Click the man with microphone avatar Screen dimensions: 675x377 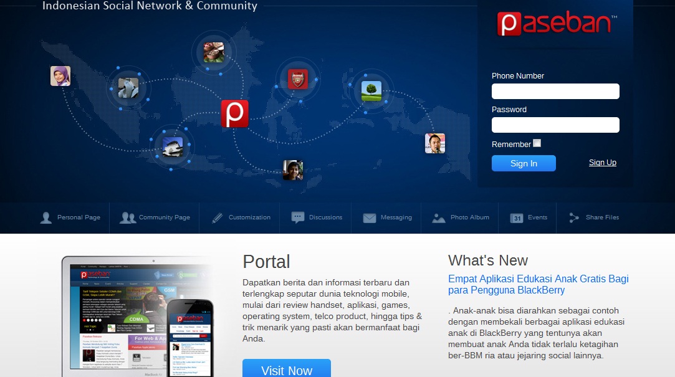(435, 143)
